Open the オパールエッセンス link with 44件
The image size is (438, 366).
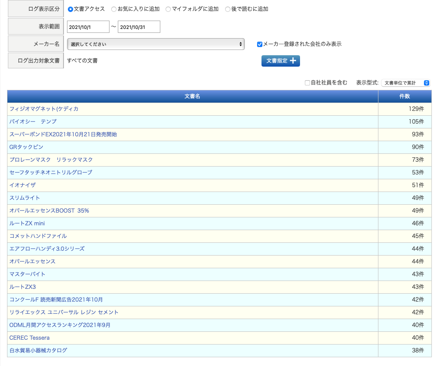pyautogui.click(x=32, y=261)
